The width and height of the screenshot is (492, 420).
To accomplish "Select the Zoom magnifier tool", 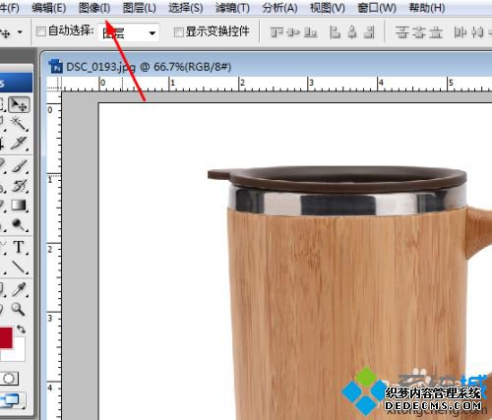I will tap(19, 309).
